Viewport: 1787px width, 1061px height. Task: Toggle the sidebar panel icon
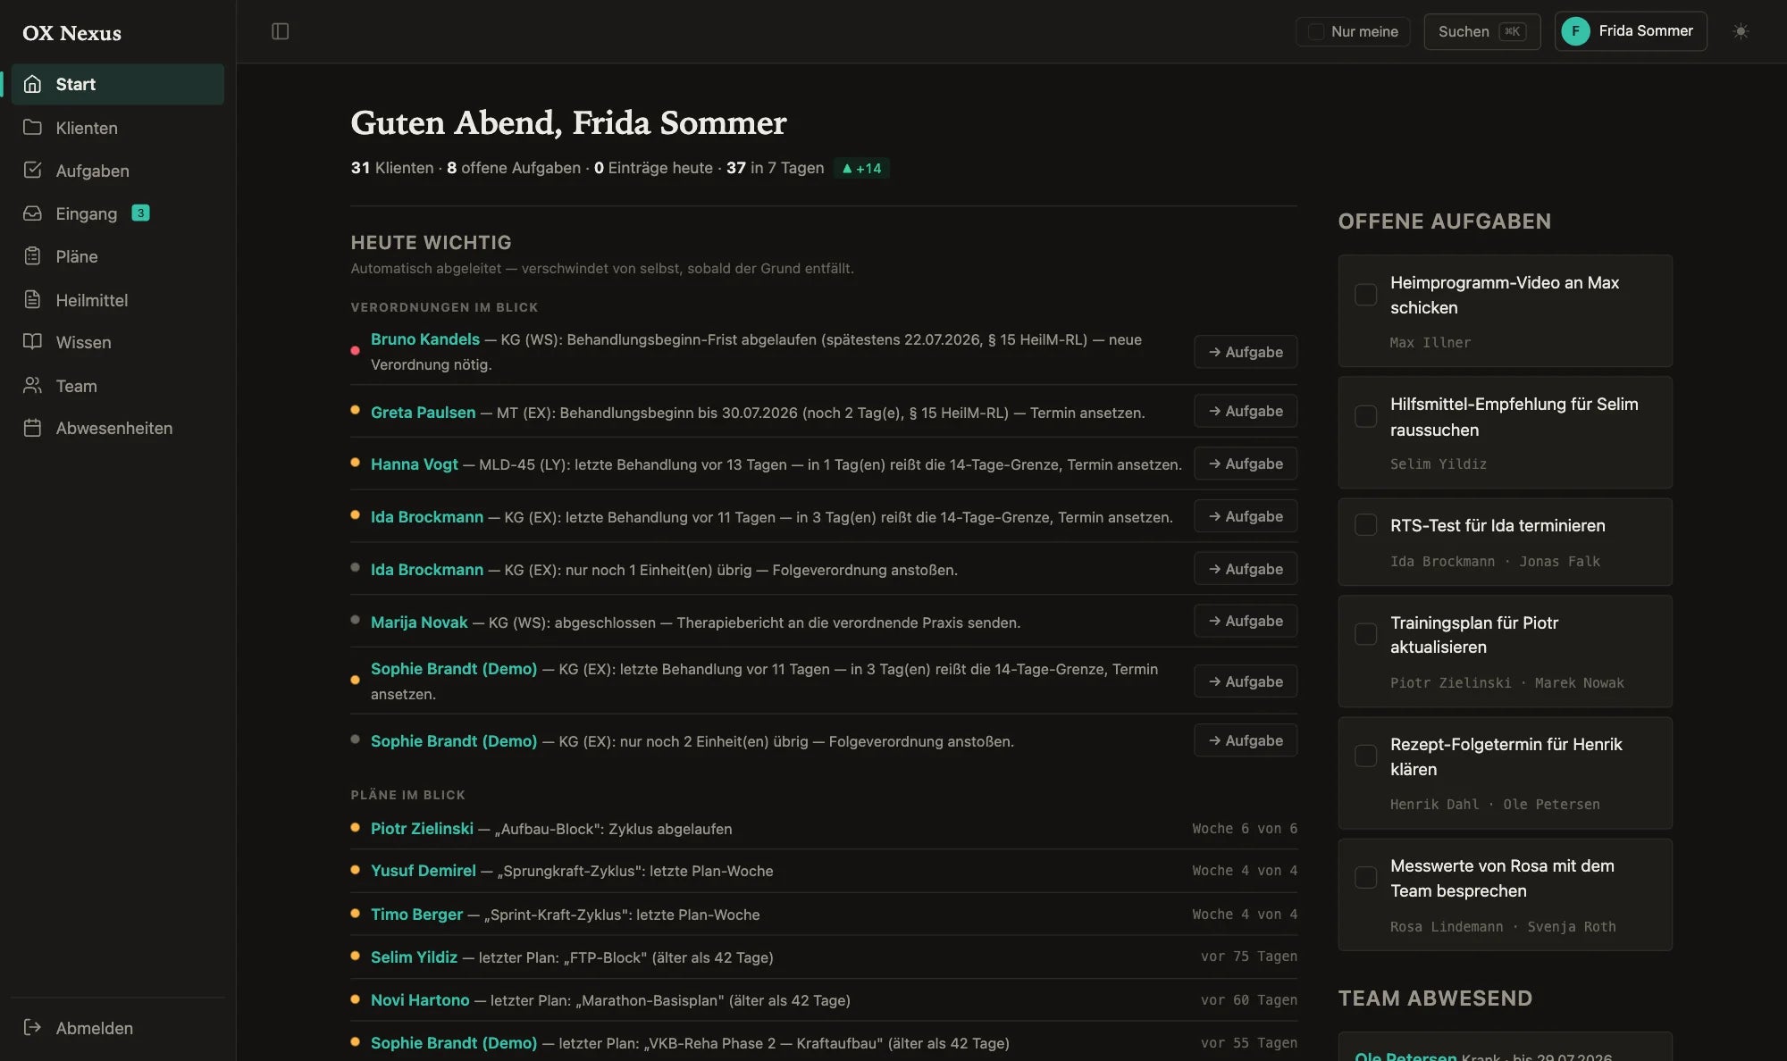[280, 31]
